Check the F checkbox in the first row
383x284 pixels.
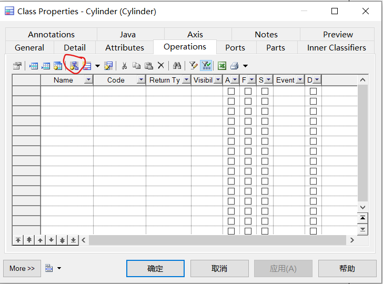[248, 92]
